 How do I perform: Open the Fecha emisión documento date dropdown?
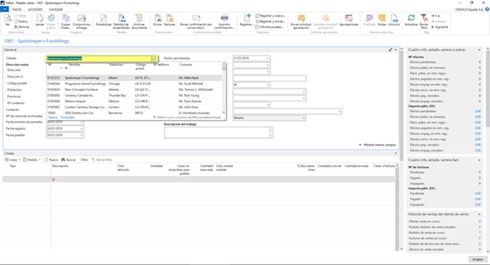coord(81,122)
